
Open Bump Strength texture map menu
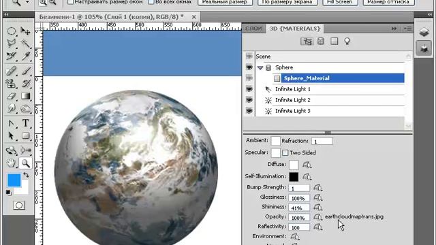coord(318,188)
